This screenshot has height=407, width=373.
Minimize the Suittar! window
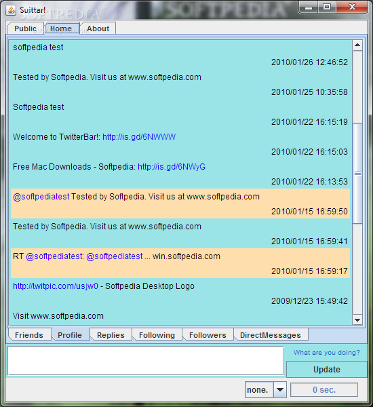pos(309,7)
